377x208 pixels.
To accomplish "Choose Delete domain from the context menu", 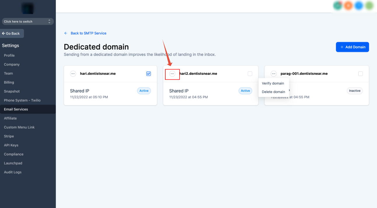I will [273, 92].
